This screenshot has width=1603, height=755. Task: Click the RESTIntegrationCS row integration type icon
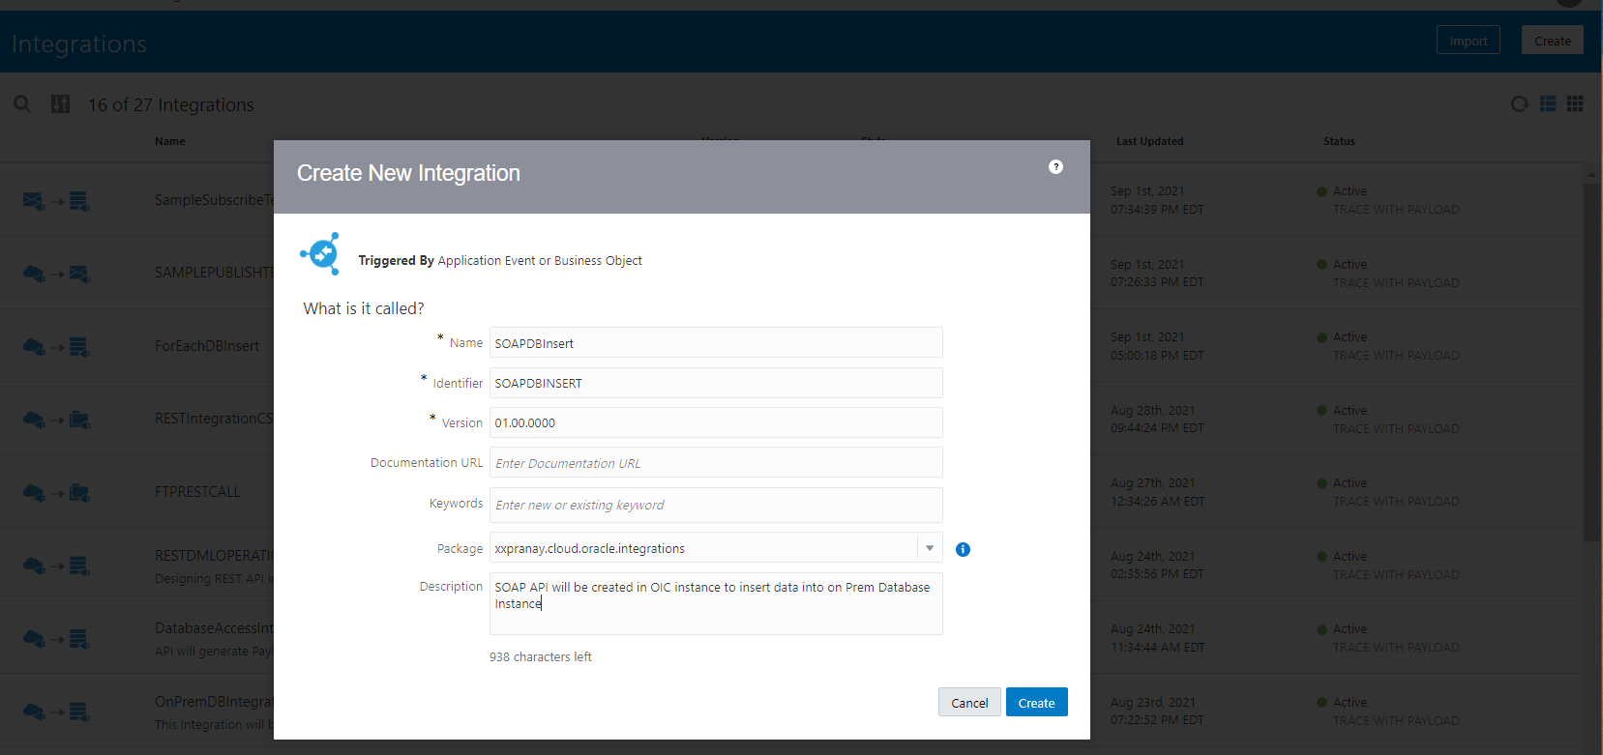(x=56, y=420)
